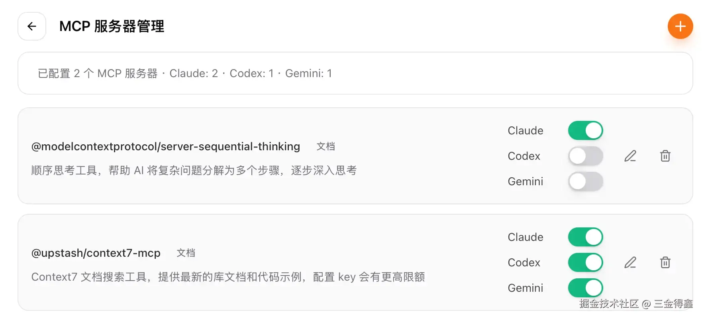Click the @upstash/context7-mcp server name

click(96, 253)
